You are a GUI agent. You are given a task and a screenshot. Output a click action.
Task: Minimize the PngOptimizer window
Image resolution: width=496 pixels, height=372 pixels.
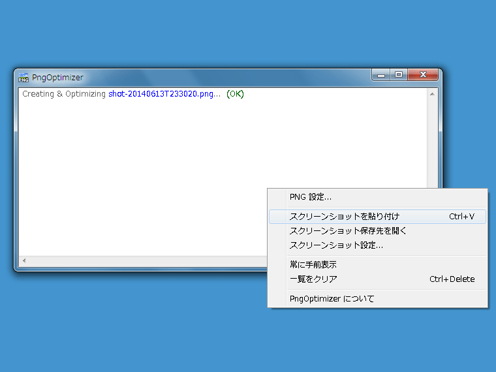(x=381, y=75)
